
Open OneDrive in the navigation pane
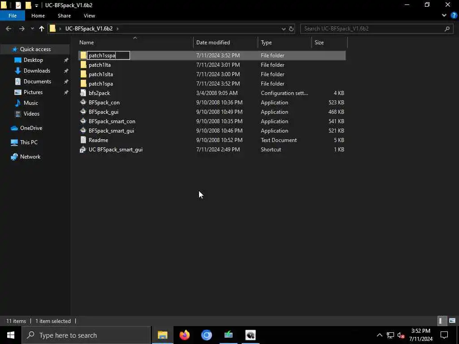pyautogui.click(x=31, y=128)
